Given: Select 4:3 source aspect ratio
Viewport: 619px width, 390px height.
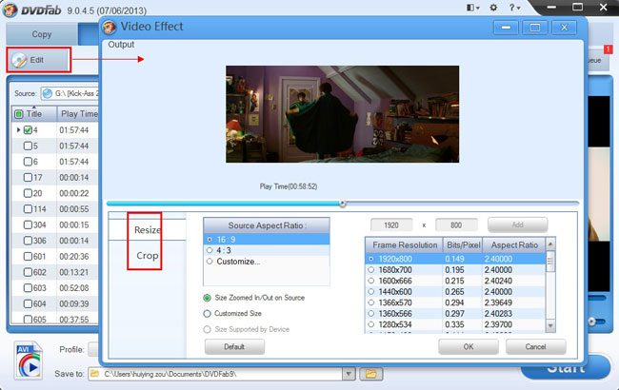Looking at the screenshot, I should 266,250.
